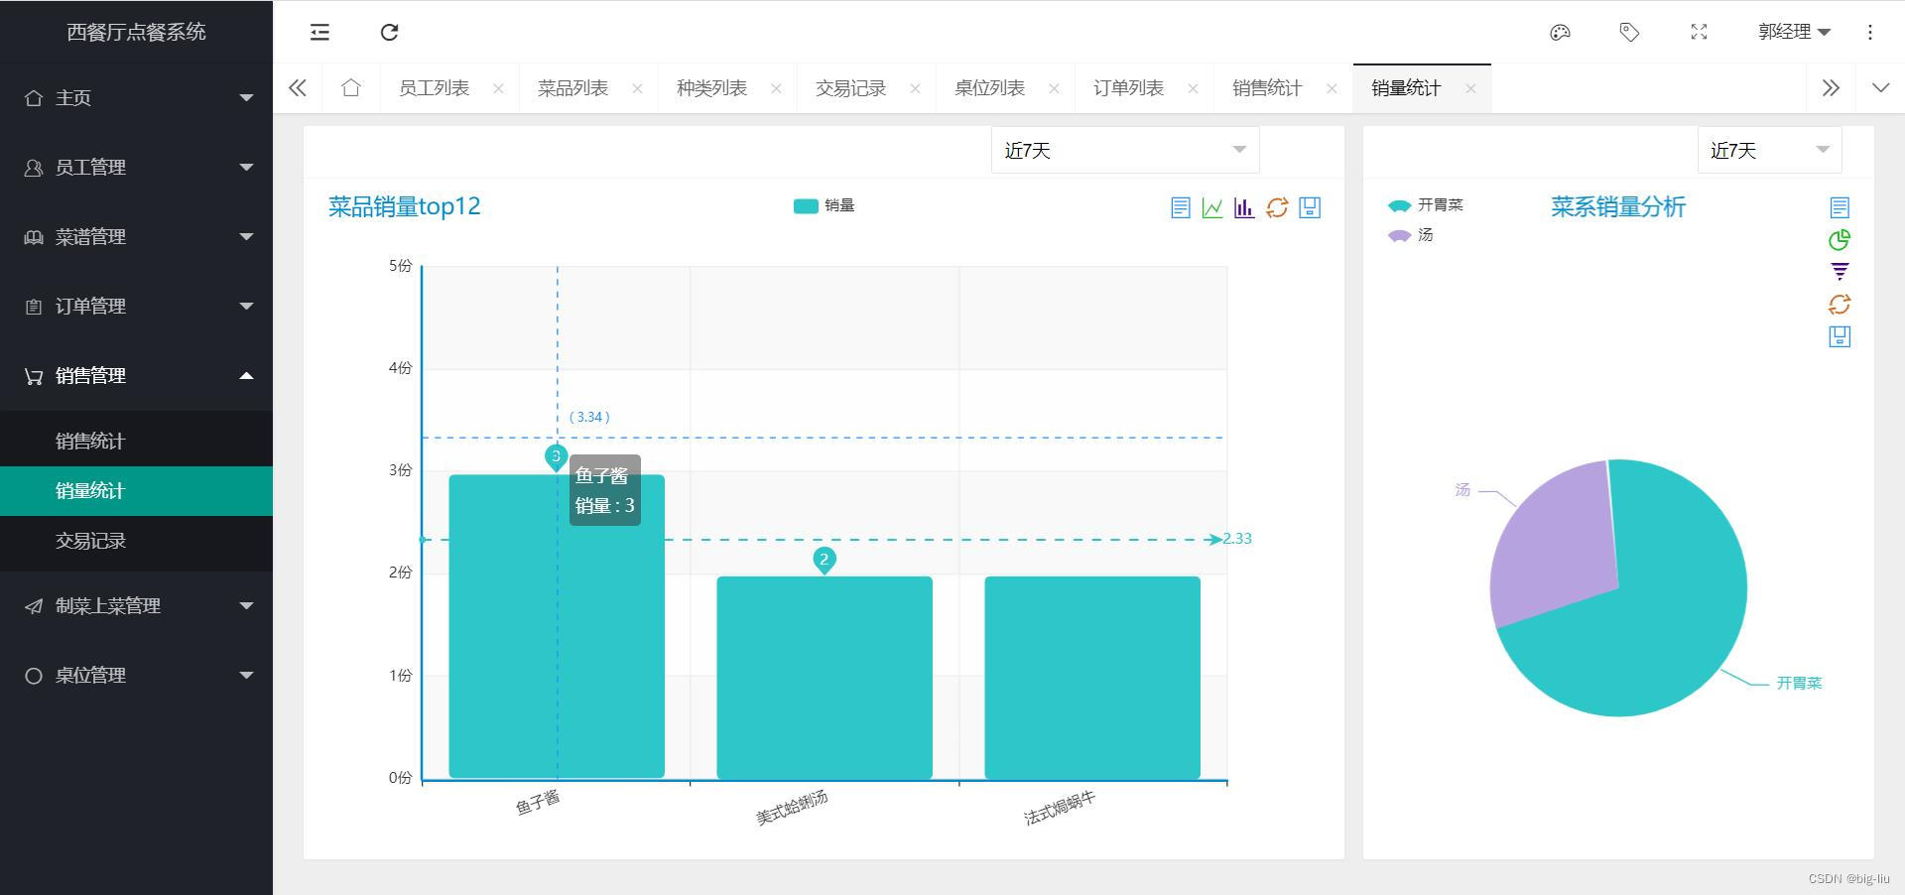Open the bar chart 近7天 period dropdown
The image size is (1905, 895).
pyautogui.click(x=1125, y=150)
